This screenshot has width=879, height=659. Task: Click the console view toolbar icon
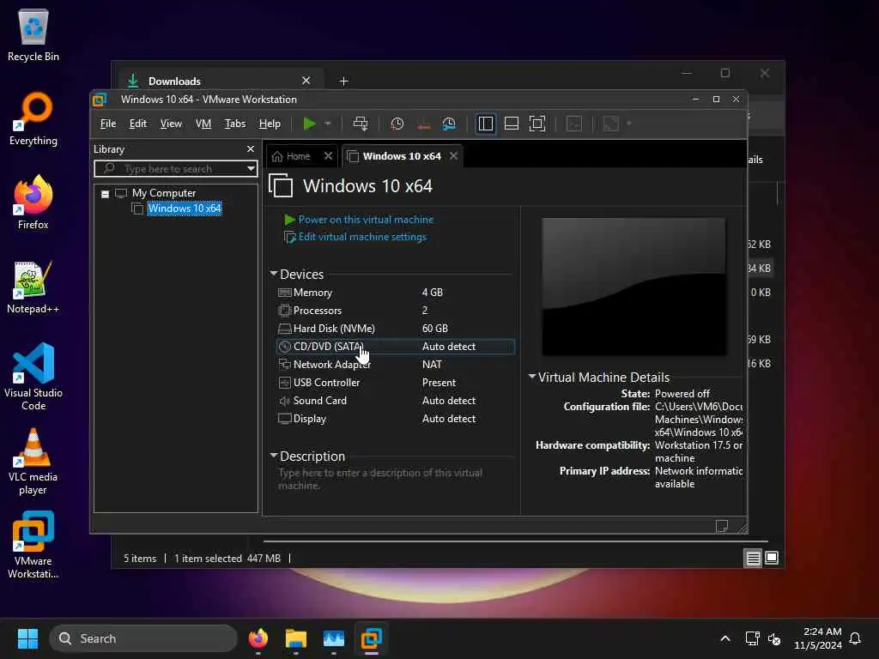point(574,124)
